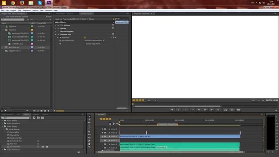279x157 pixels.
Task: Expand the Blurriness property
Action: click(58, 38)
